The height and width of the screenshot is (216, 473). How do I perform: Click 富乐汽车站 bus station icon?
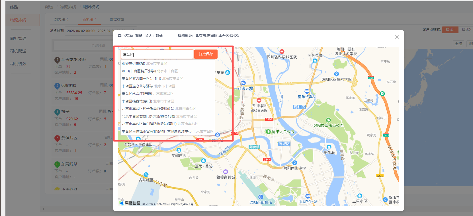click(307, 92)
